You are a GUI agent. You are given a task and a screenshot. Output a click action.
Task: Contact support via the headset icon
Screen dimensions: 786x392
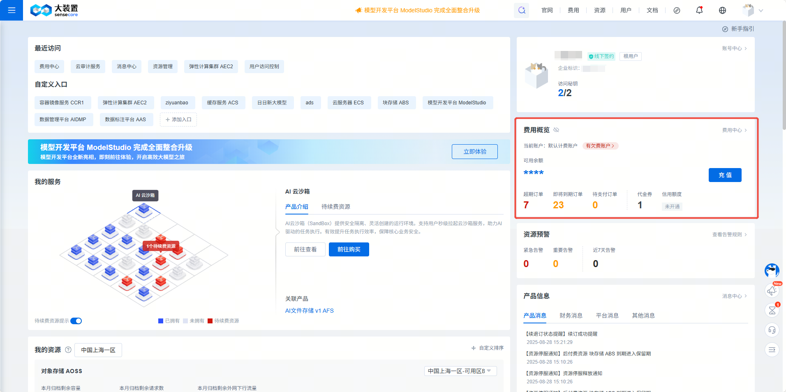point(772,330)
